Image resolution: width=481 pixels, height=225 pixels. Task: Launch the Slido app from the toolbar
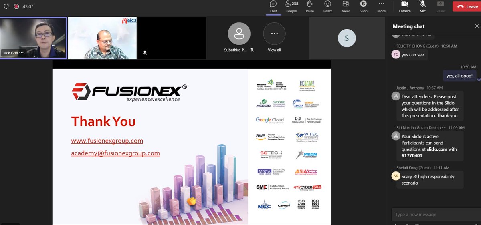[x=363, y=6]
